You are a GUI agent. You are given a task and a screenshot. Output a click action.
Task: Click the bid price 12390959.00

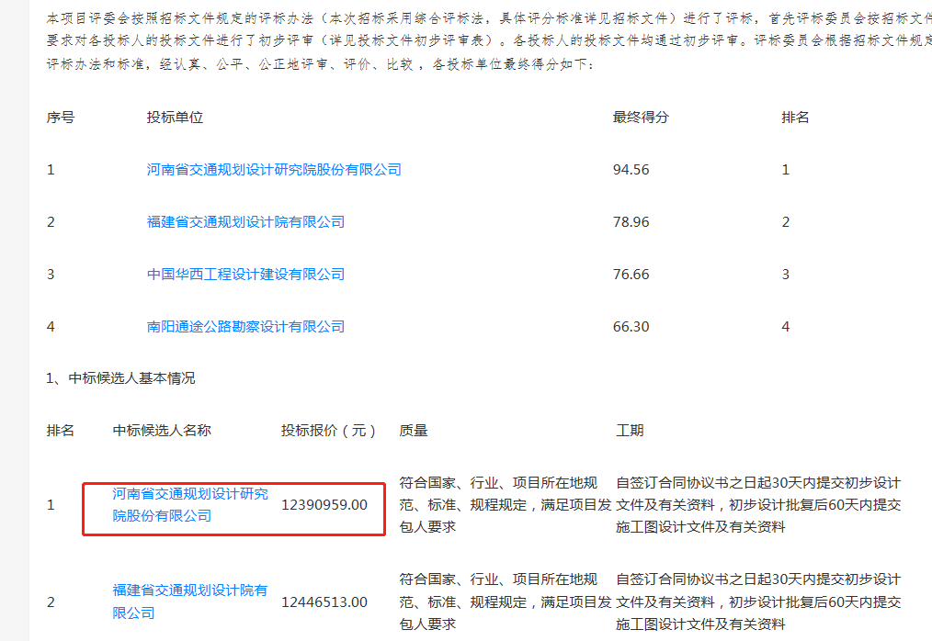tap(324, 505)
